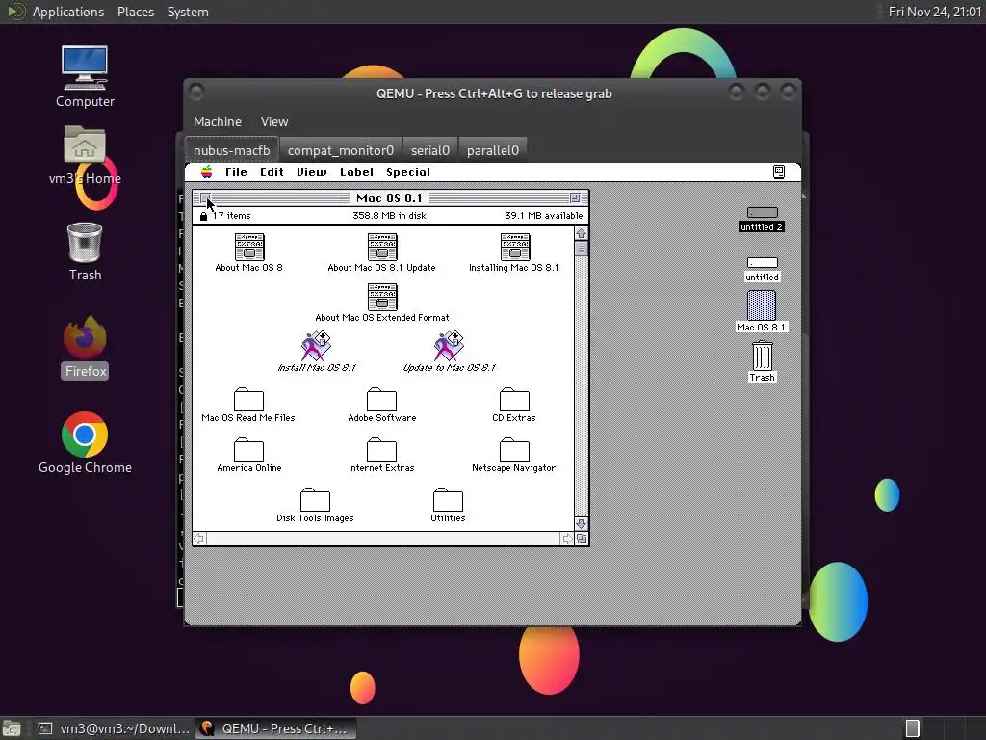This screenshot has width=986, height=740.
Task: Open the Special menu
Action: [x=408, y=172]
